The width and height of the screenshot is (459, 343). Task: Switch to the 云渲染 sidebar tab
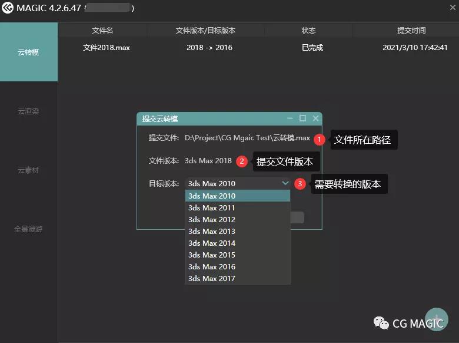click(28, 111)
